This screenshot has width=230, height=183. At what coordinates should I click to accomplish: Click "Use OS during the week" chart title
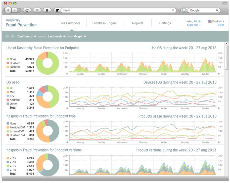tap(183, 48)
